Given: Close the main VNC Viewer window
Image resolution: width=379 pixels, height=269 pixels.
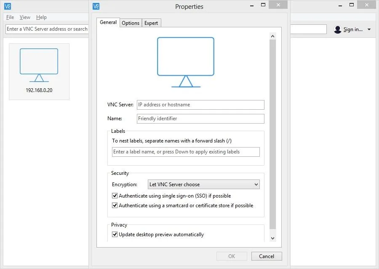Looking at the screenshot, I should click(367, 5).
